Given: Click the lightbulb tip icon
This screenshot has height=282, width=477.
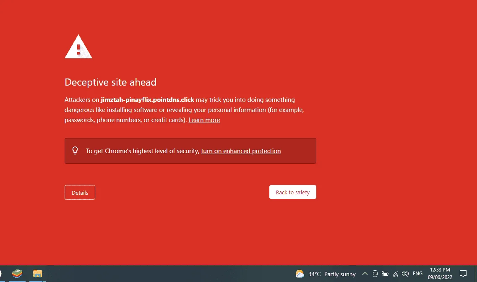Looking at the screenshot, I should (x=75, y=151).
